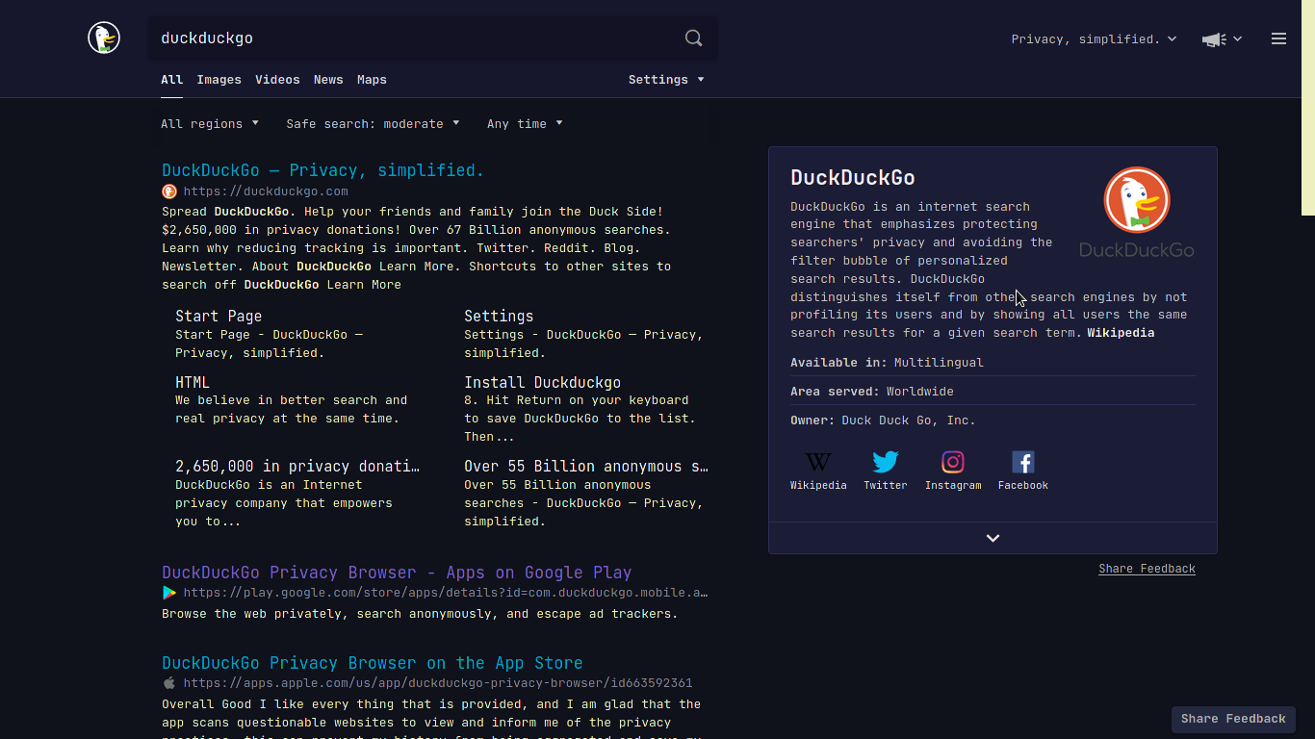The width and height of the screenshot is (1315, 739).
Task: Expand the info panel with chevron
Action: click(993, 538)
